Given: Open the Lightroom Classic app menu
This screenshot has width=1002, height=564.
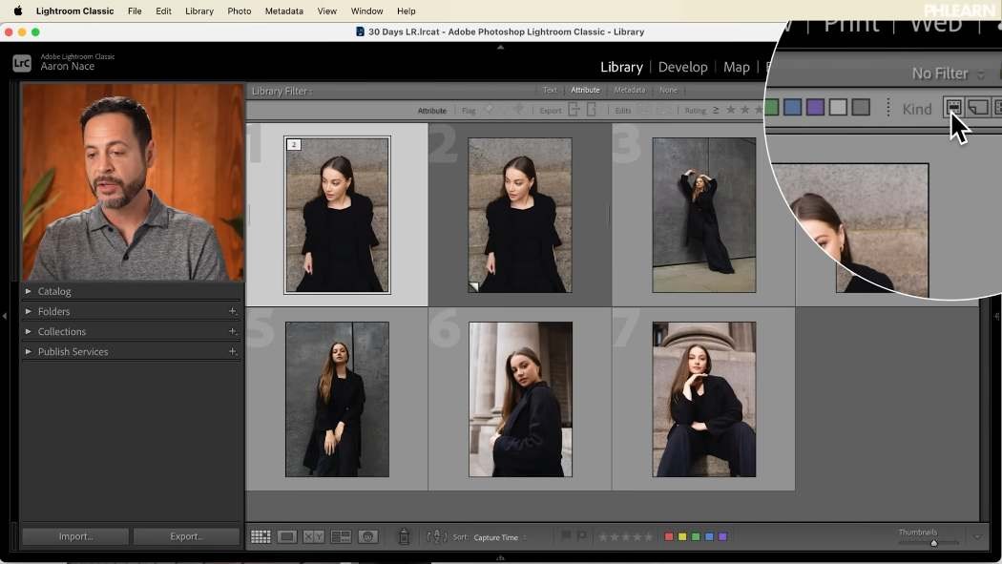Looking at the screenshot, I should click(74, 10).
